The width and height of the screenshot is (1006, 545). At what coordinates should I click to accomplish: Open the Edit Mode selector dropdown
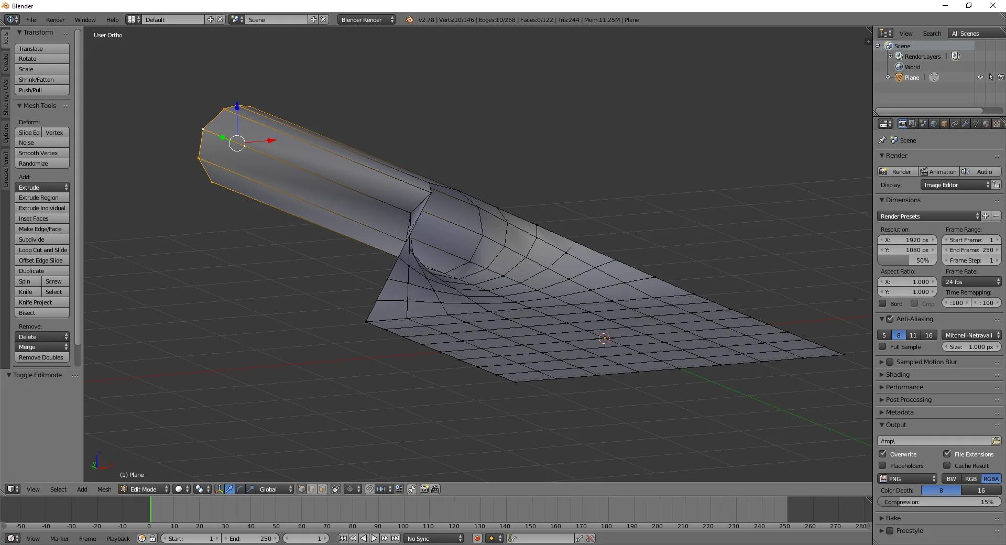pos(143,489)
